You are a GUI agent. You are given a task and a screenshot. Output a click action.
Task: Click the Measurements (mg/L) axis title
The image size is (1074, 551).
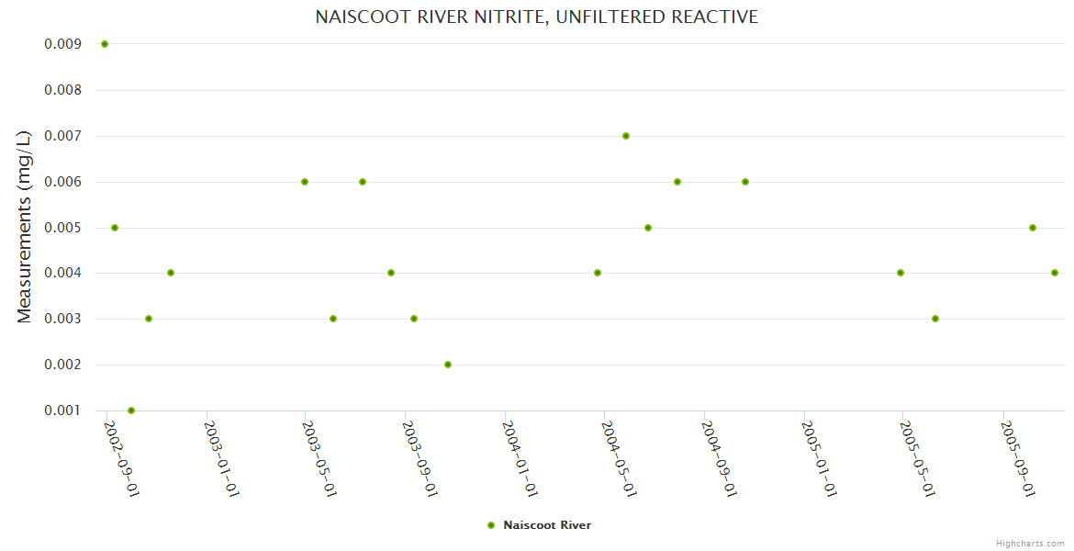[25, 227]
